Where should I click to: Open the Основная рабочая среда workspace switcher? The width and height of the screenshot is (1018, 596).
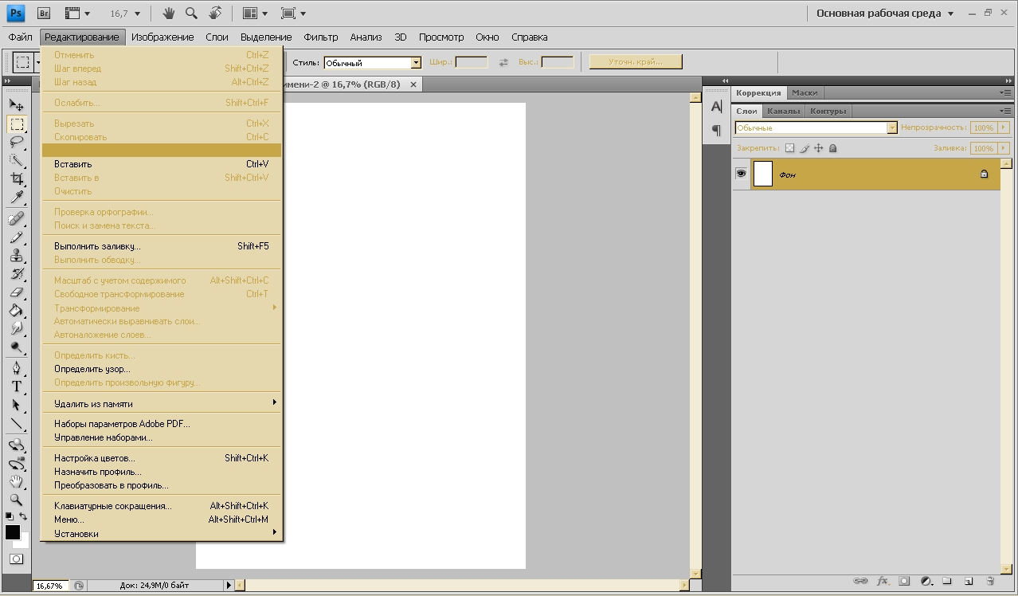click(x=885, y=14)
